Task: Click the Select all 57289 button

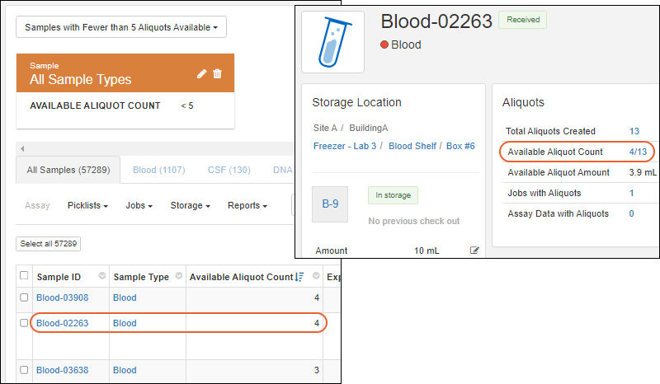Action: pos(49,244)
